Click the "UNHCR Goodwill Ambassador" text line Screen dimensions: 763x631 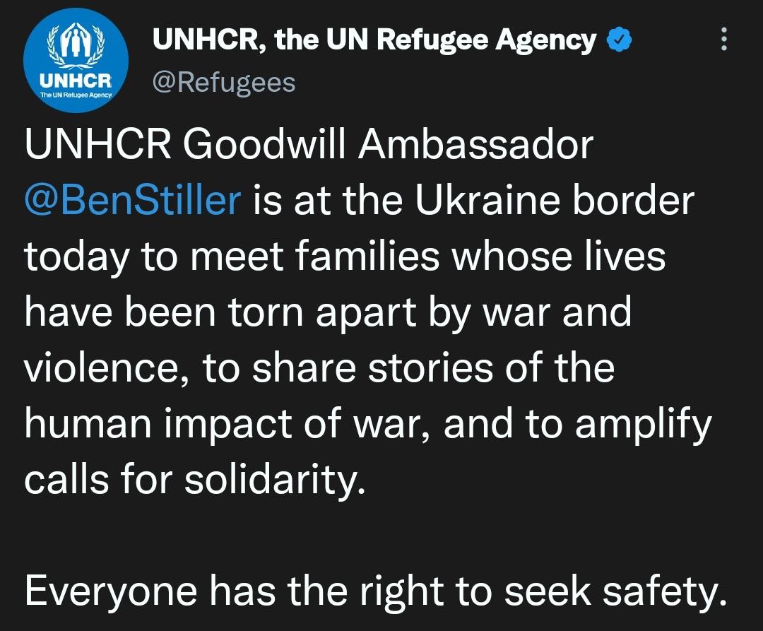coord(309,146)
